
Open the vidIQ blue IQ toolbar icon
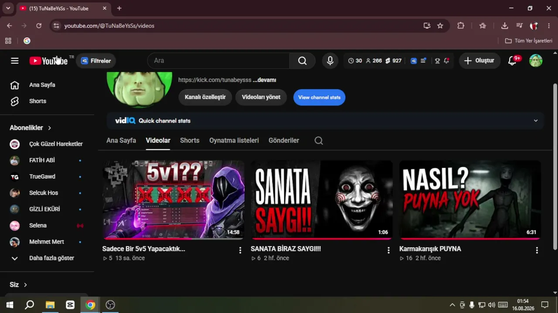414,61
